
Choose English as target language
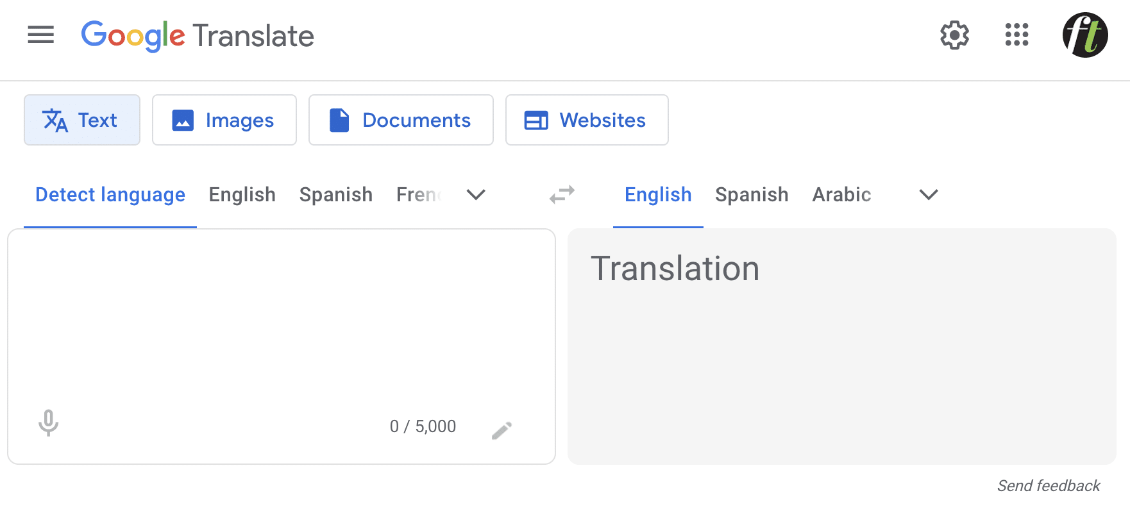(x=658, y=195)
